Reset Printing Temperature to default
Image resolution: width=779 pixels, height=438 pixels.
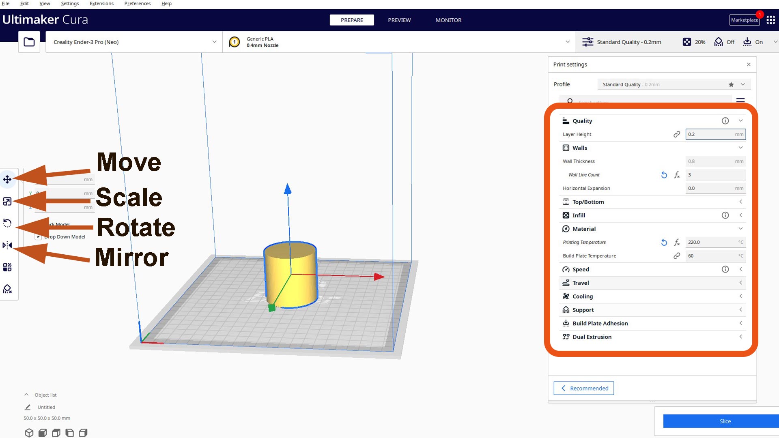tap(664, 242)
